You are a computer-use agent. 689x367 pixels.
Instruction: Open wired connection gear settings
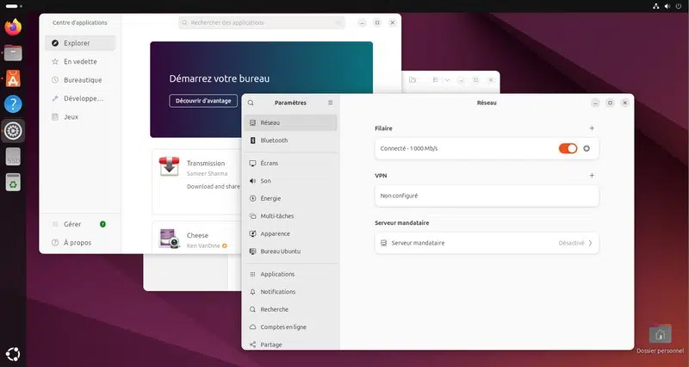587,148
